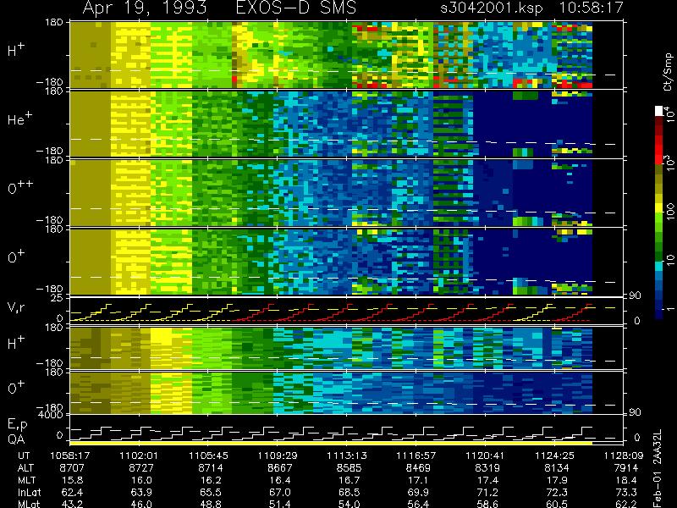
Task: Click the date title 'Apr 19, 1993'
Action: (x=144, y=8)
